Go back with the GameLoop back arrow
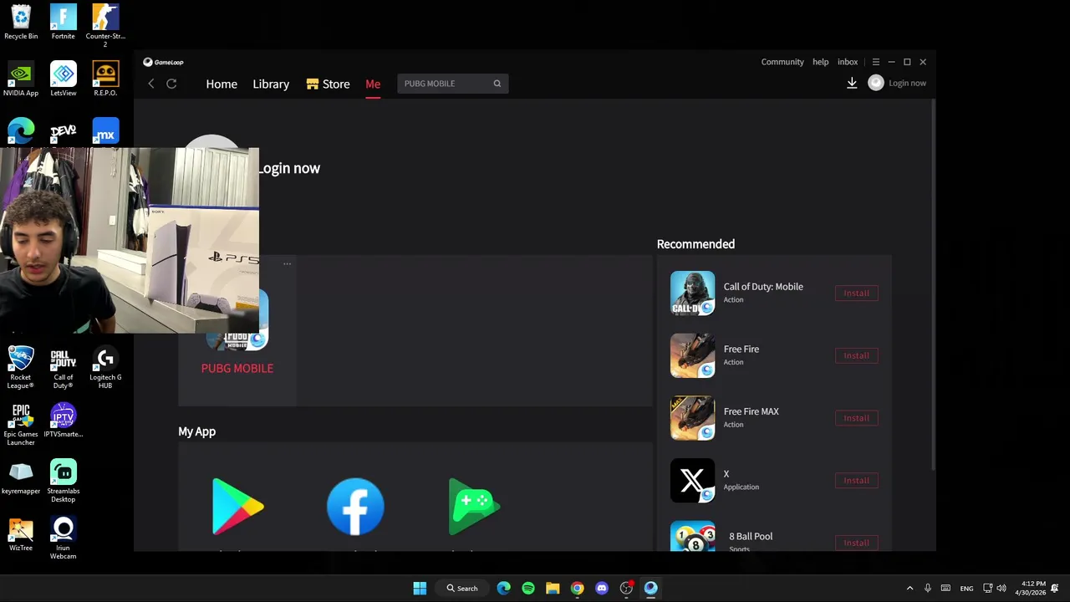This screenshot has height=602, width=1070. click(x=151, y=84)
